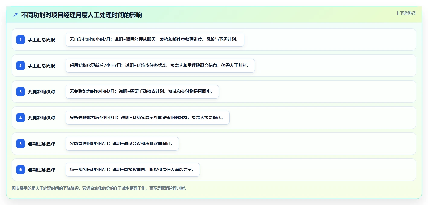
Task: Click the arrow icon beside the chart title
Action: [x=15, y=15]
